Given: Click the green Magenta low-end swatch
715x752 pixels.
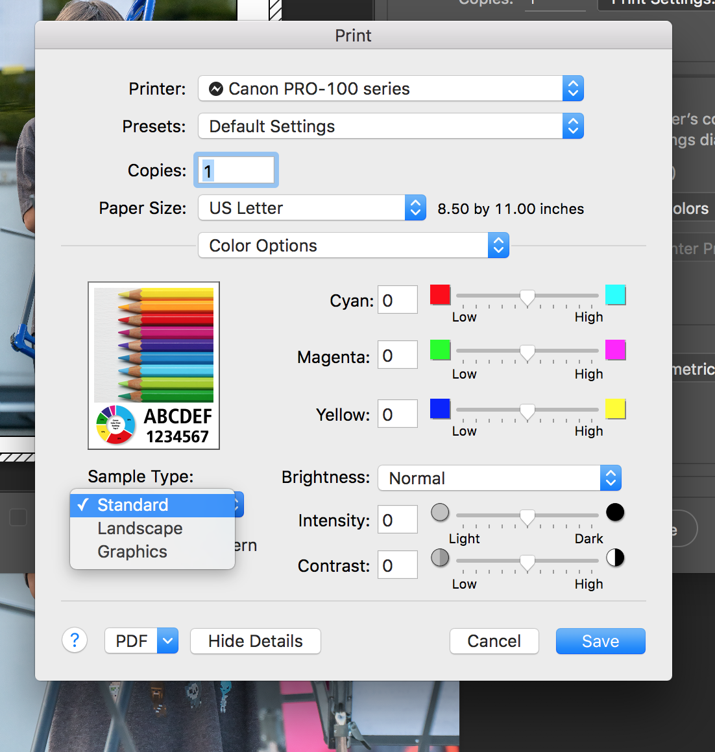Looking at the screenshot, I should pos(440,350).
